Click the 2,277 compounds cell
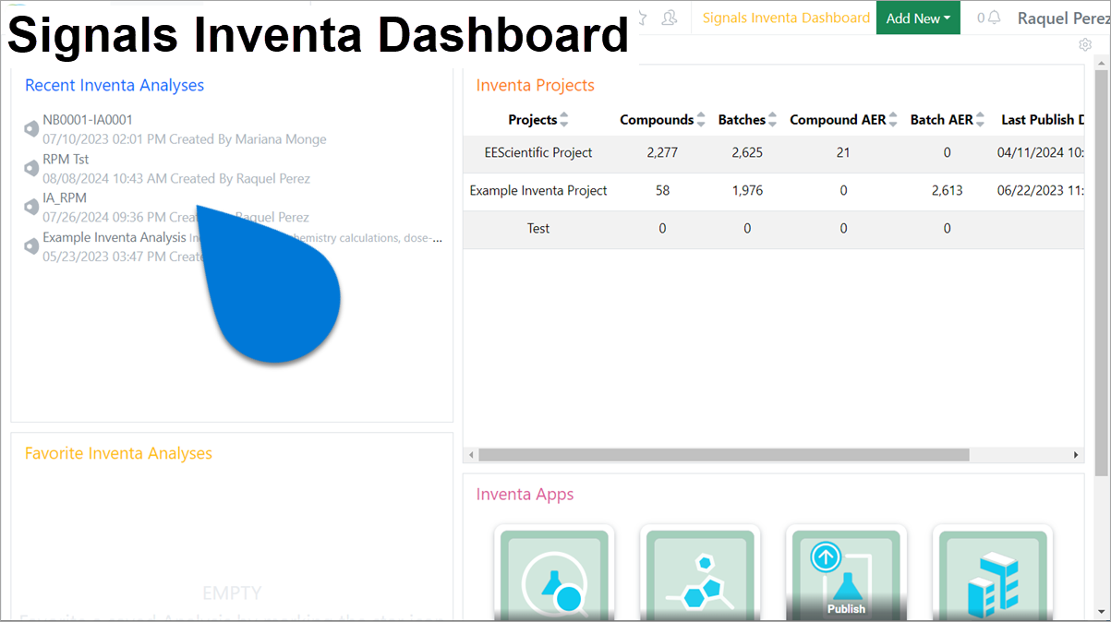Screen dimensions: 1111x622 coord(662,152)
